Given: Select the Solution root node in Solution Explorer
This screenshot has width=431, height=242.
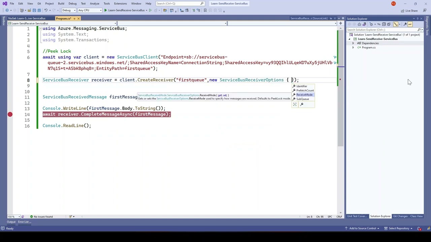Looking at the screenshot, I should pyautogui.click(x=385, y=35).
